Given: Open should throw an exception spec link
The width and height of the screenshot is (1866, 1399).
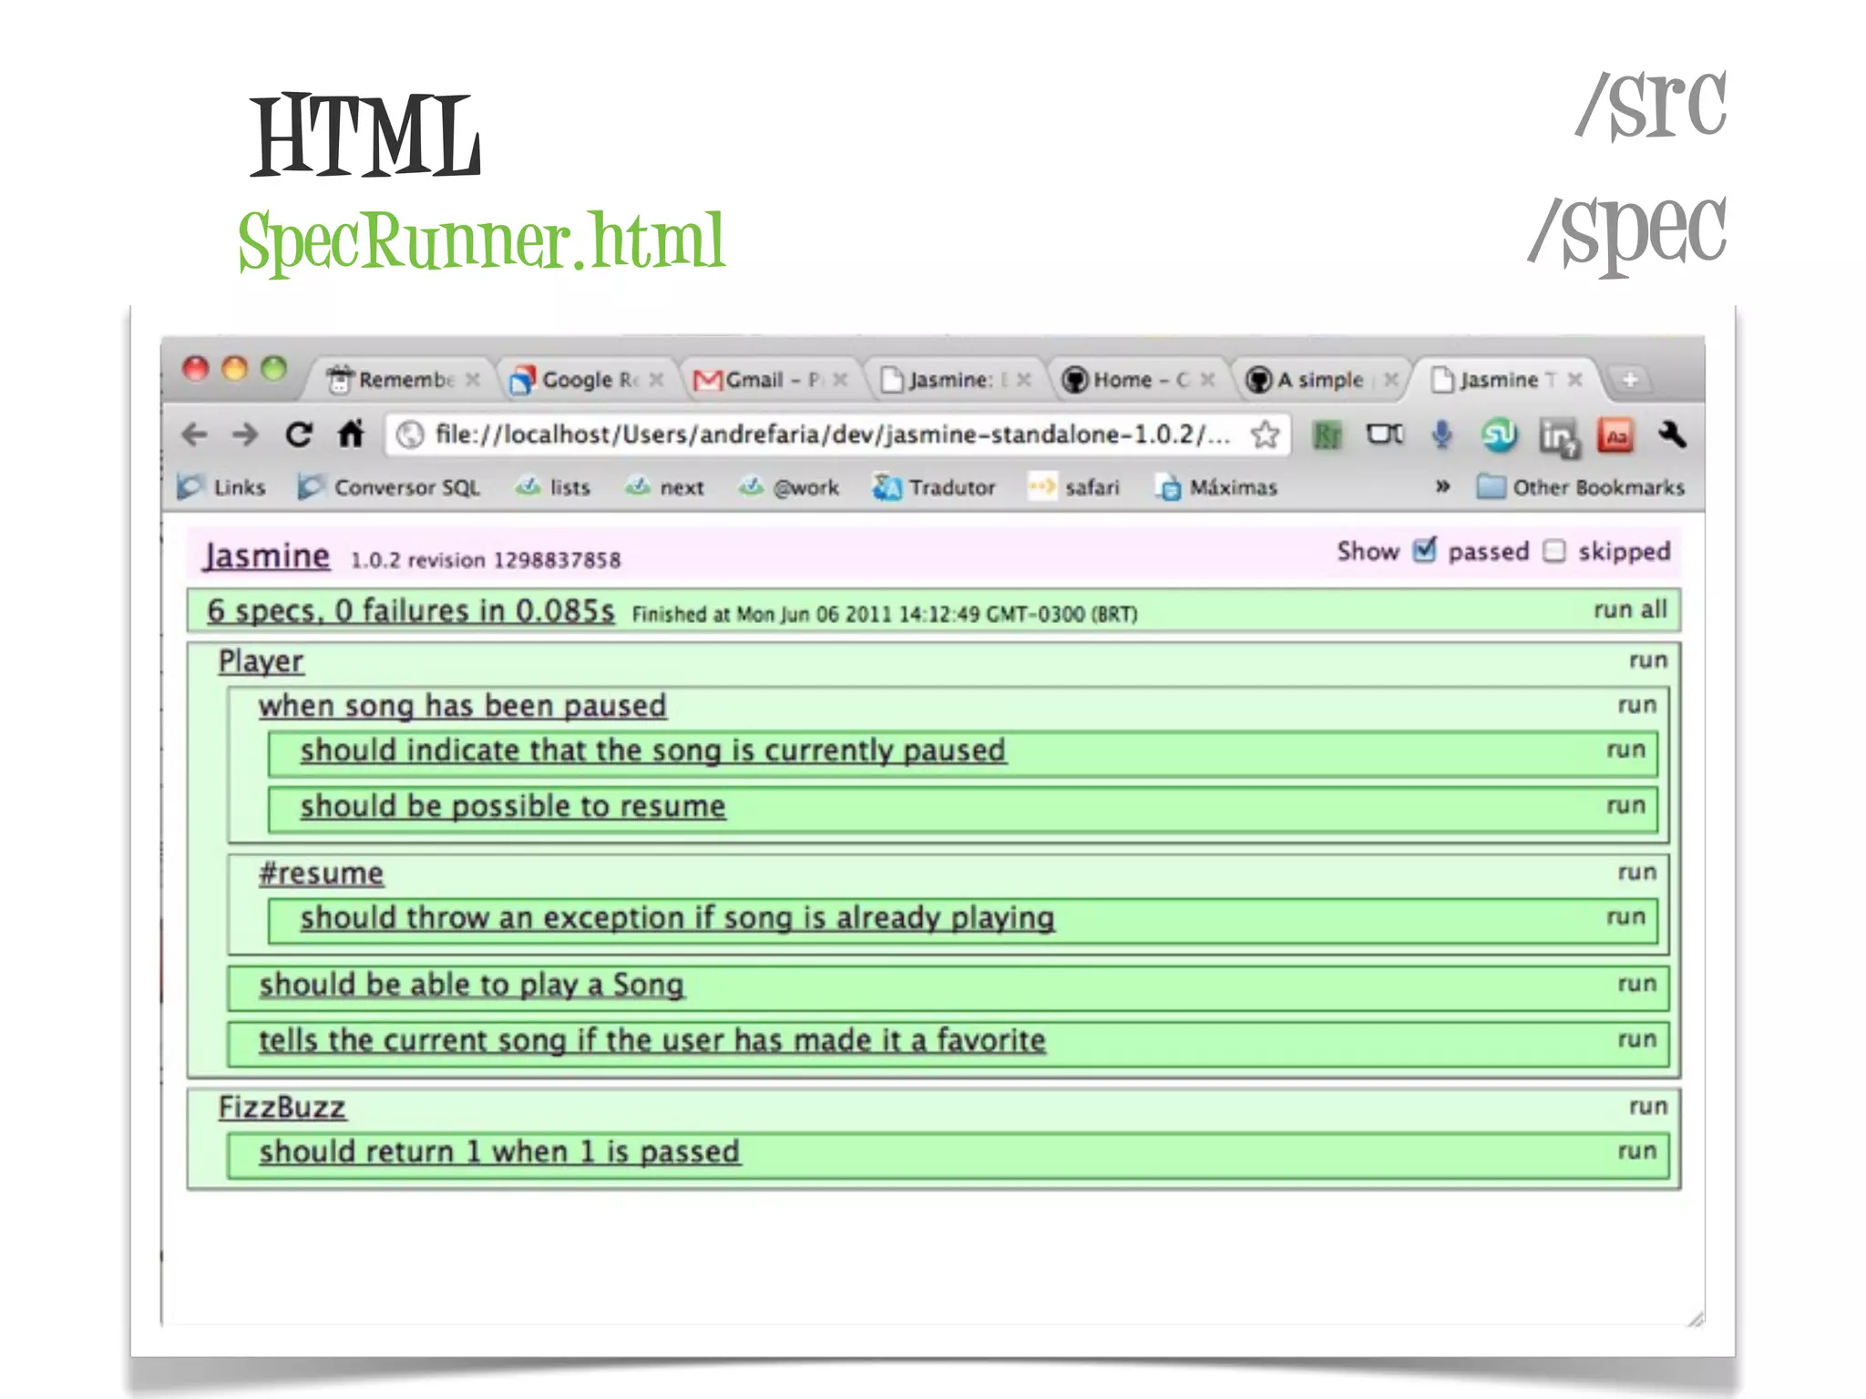Looking at the screenshot, I should [677, 918].
